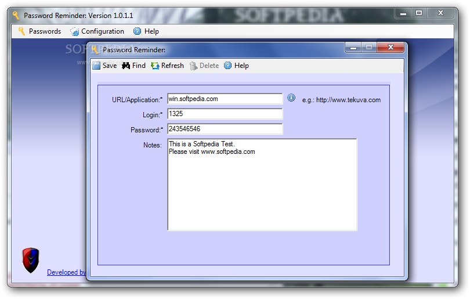Select Save in the dialog toolbar

pos(104,66)
